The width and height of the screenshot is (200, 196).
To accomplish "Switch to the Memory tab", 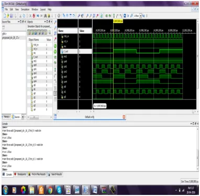I will [6, 116].
